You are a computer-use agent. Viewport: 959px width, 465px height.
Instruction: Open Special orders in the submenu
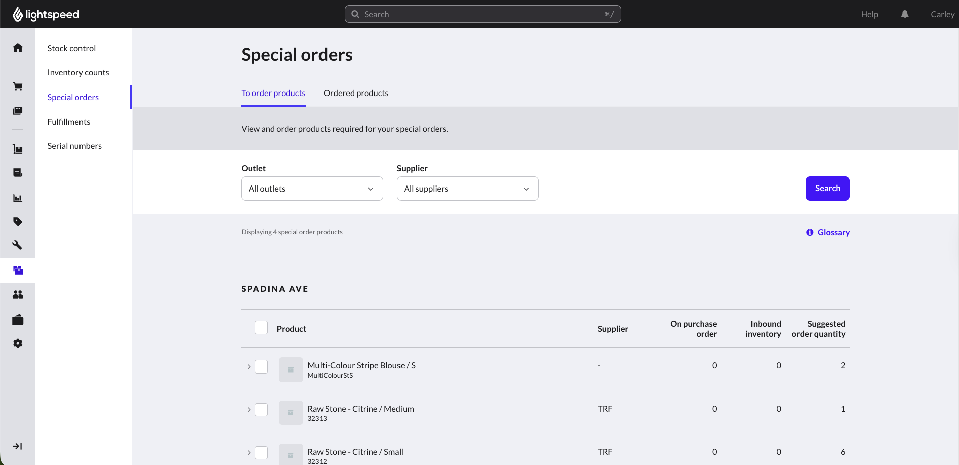73,97
